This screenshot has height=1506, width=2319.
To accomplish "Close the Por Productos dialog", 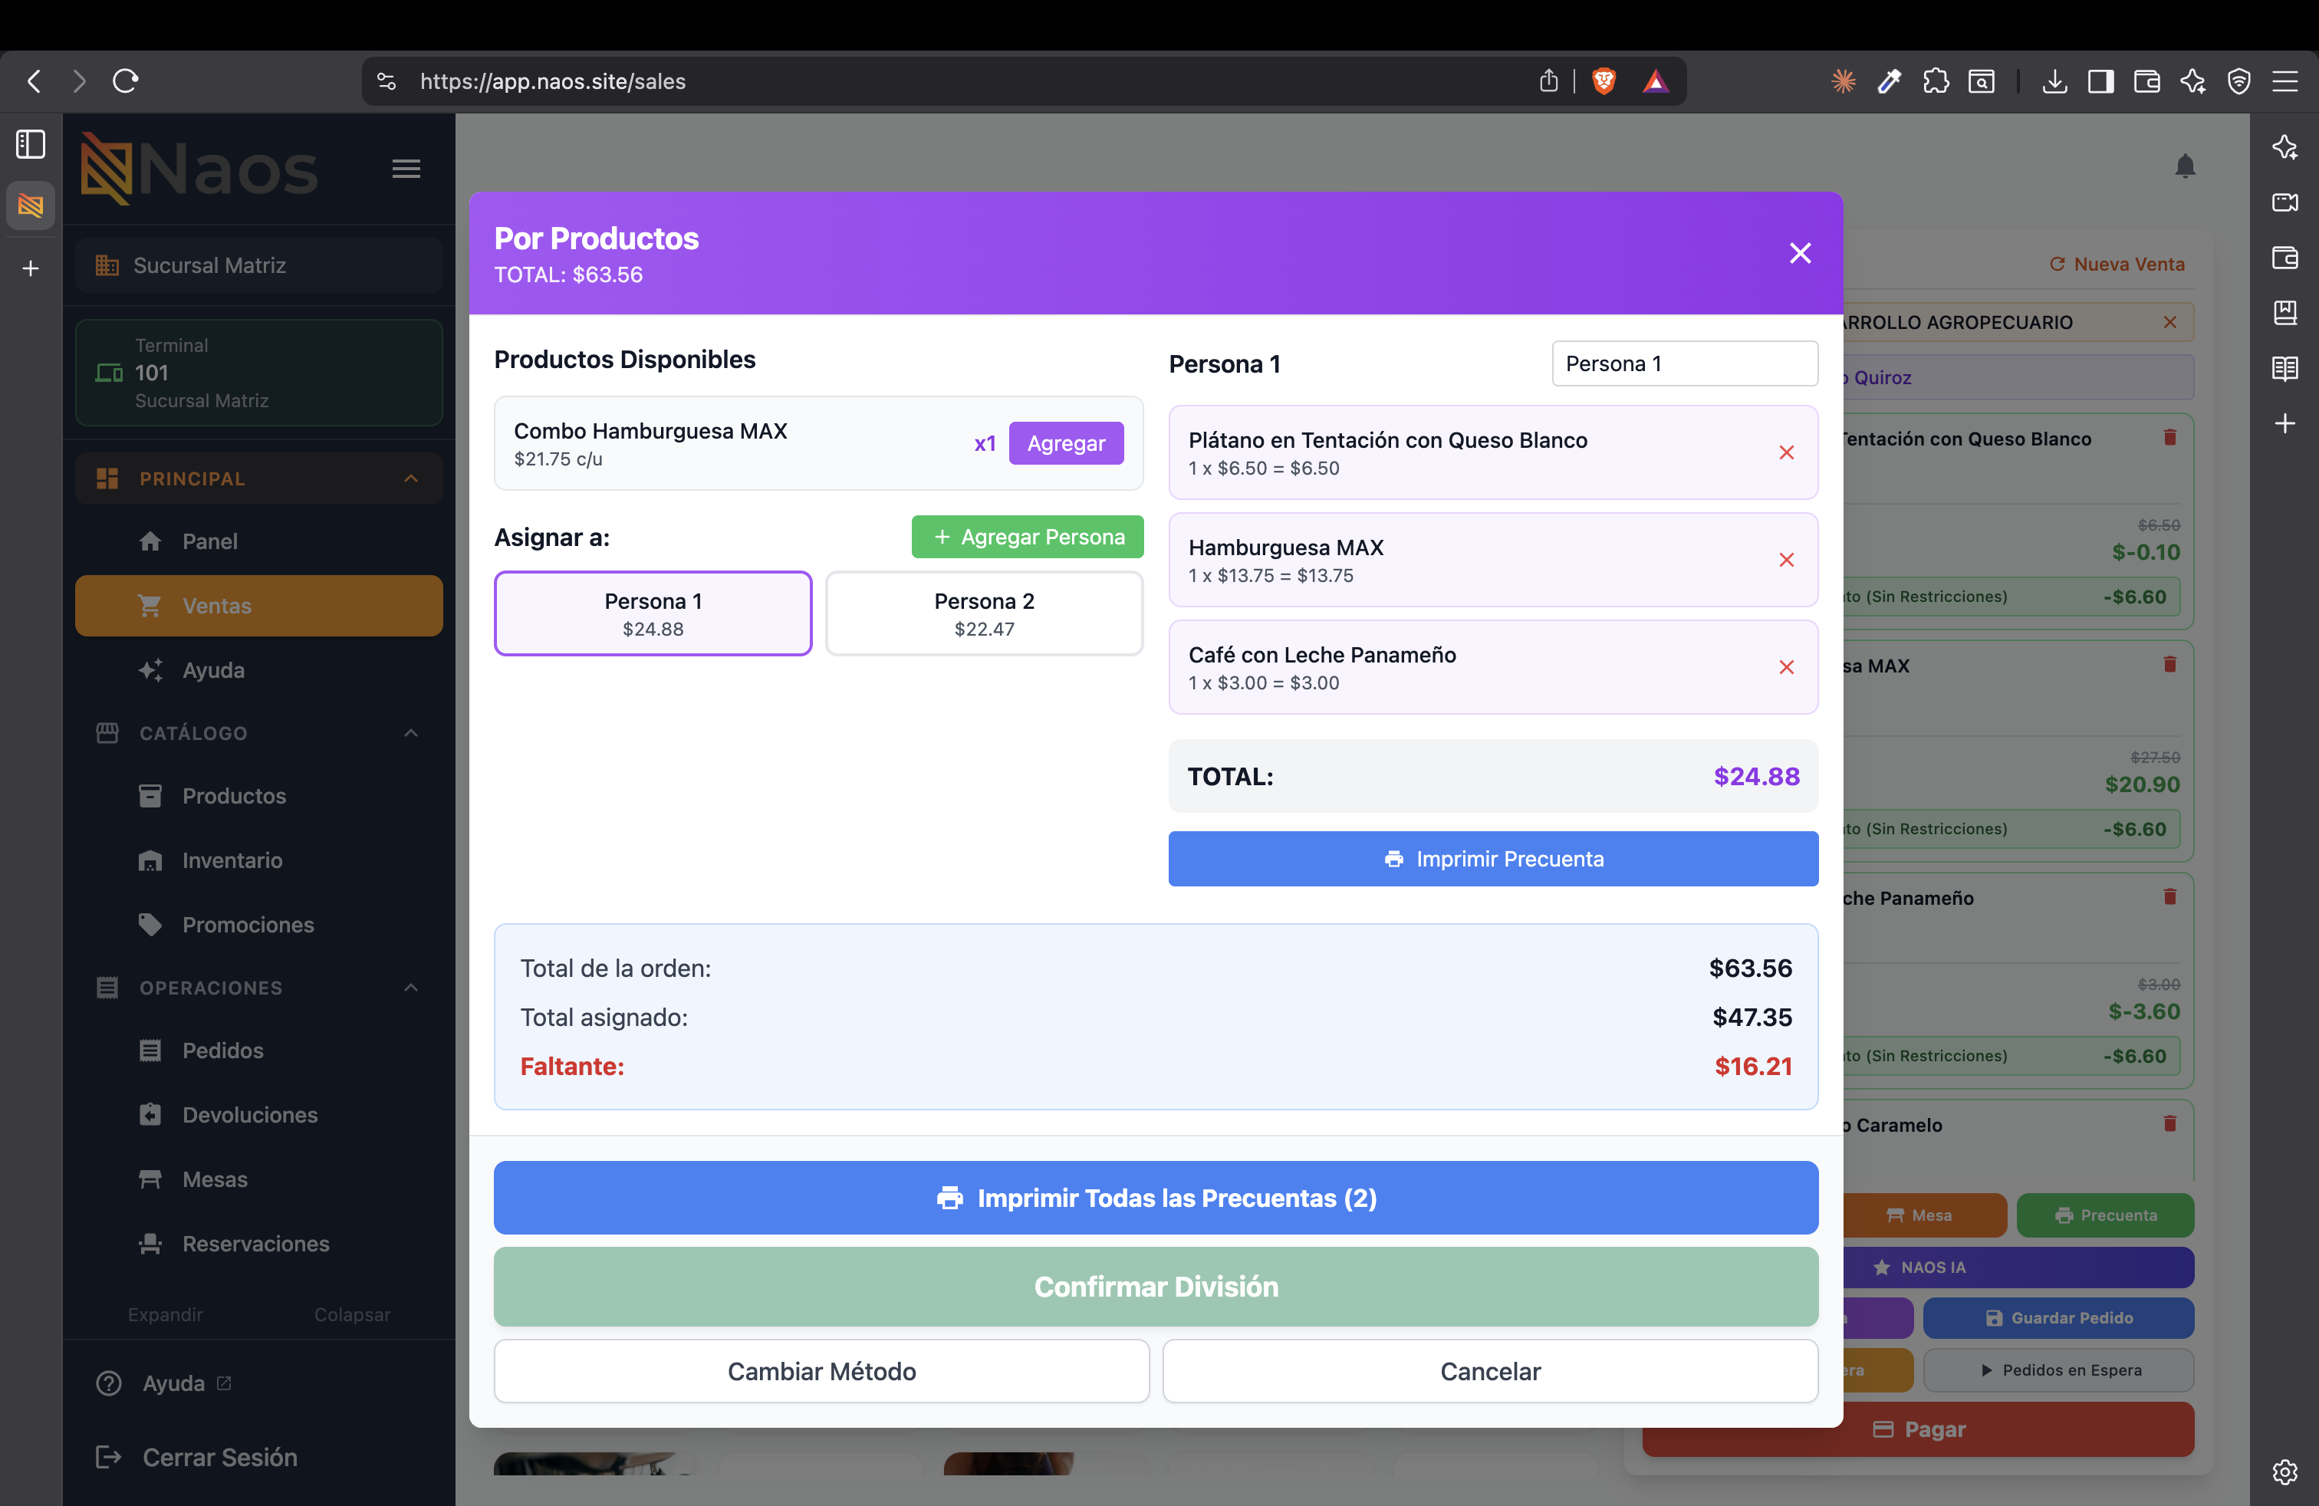I will [x=1800, y=253].
